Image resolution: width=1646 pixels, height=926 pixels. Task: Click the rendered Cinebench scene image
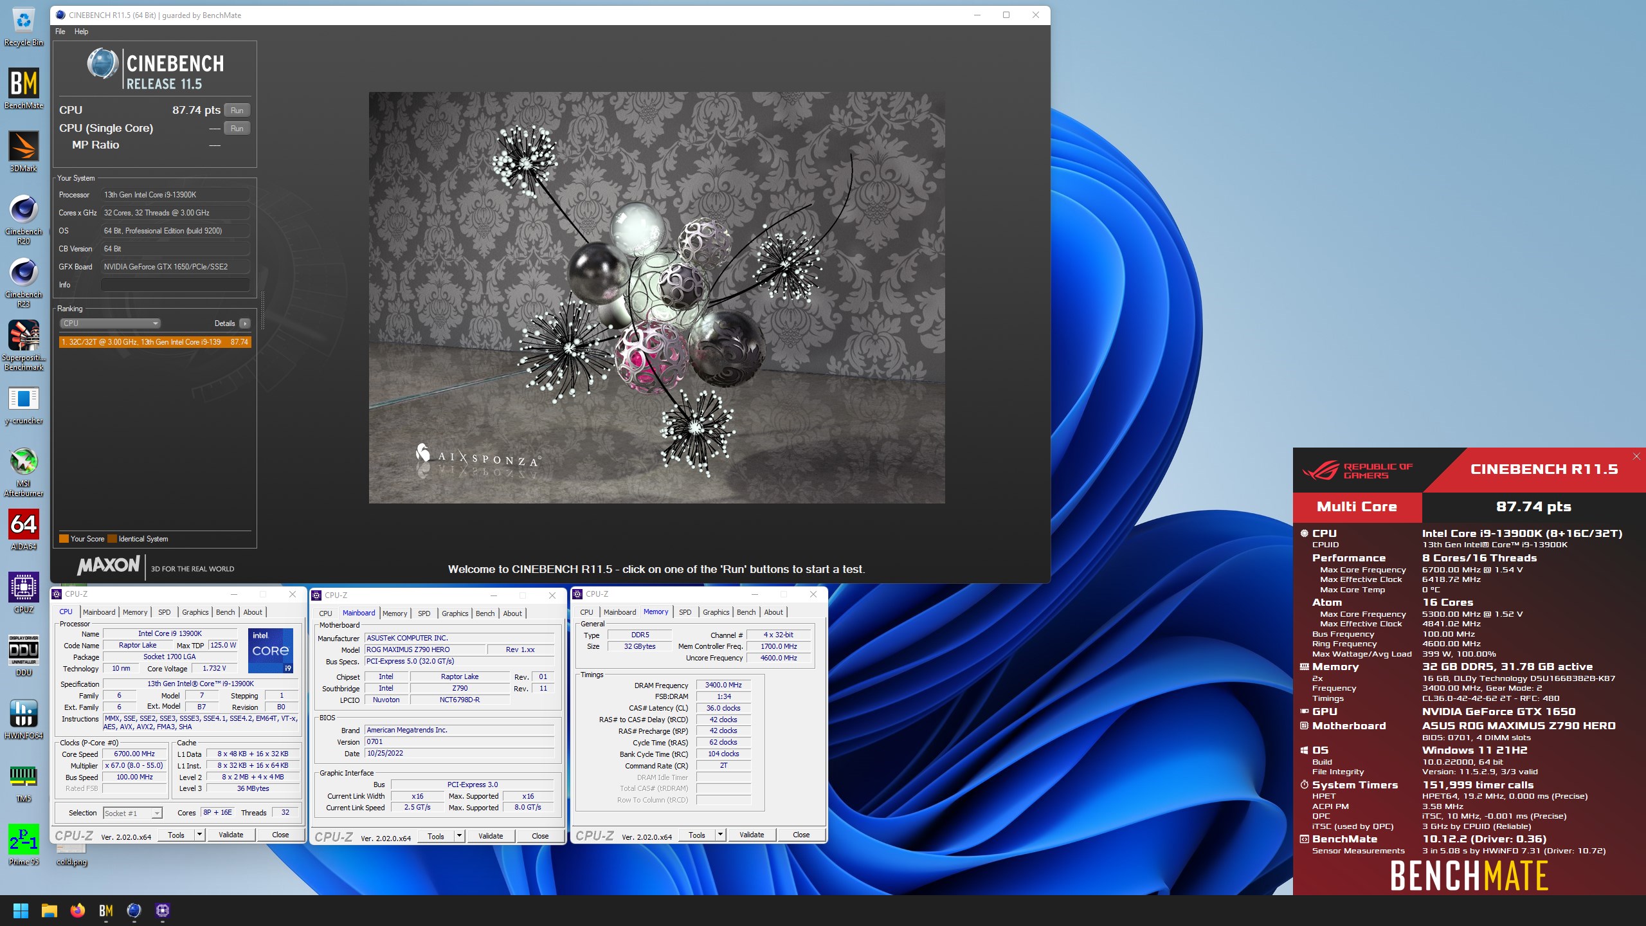pyautogui.click(x=656, y=297)
